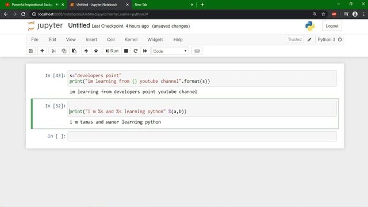Viewport: 368px width, 207px height.
Task: Reload the current page
Action: (x=23, y=14)
